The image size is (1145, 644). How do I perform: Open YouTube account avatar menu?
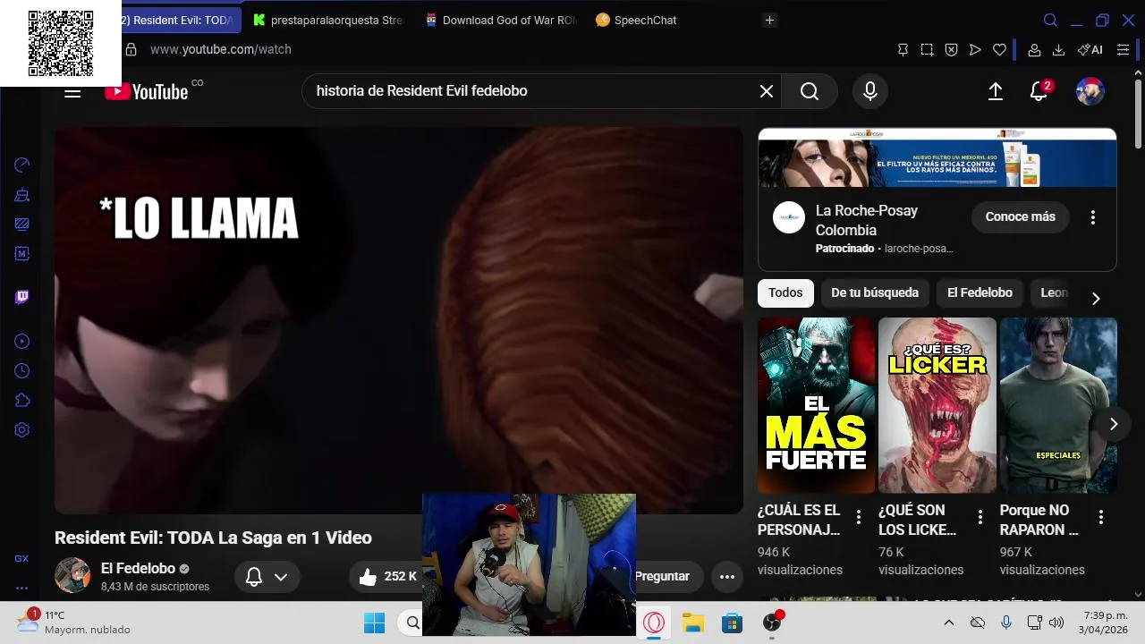click(1090, 91)
